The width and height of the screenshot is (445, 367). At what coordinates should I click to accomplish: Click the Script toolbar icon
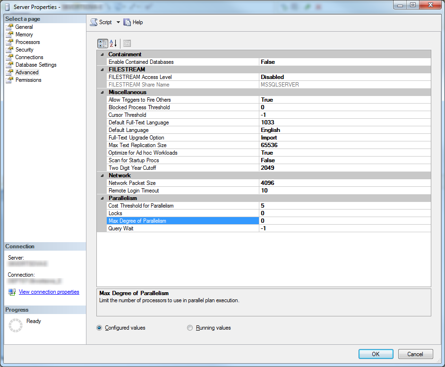[94, 22]
